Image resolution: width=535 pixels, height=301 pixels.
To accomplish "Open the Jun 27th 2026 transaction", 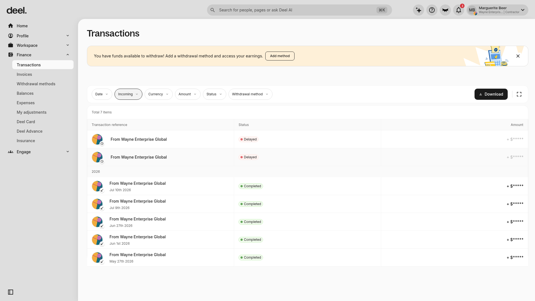I will click(307, 222).
